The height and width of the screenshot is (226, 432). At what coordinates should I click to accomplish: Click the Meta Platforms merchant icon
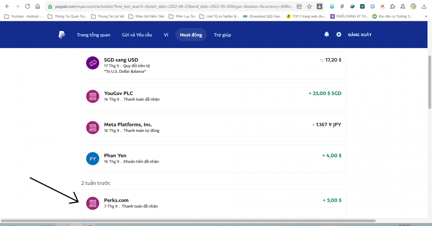(x=93, y=127)
